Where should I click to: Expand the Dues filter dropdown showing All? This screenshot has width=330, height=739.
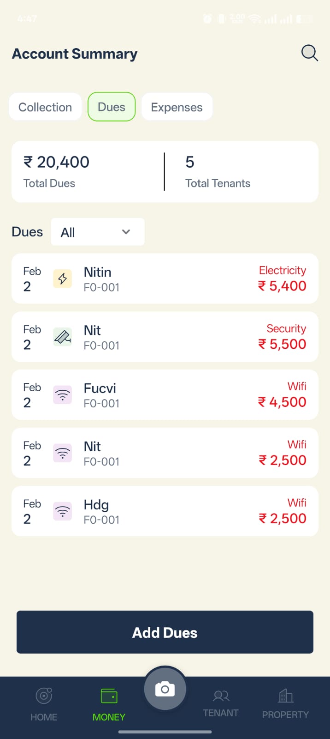(97, 232)
